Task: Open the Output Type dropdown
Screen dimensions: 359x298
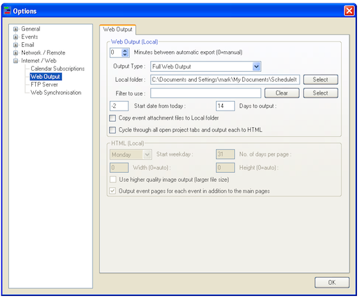Action: (256, 66)
